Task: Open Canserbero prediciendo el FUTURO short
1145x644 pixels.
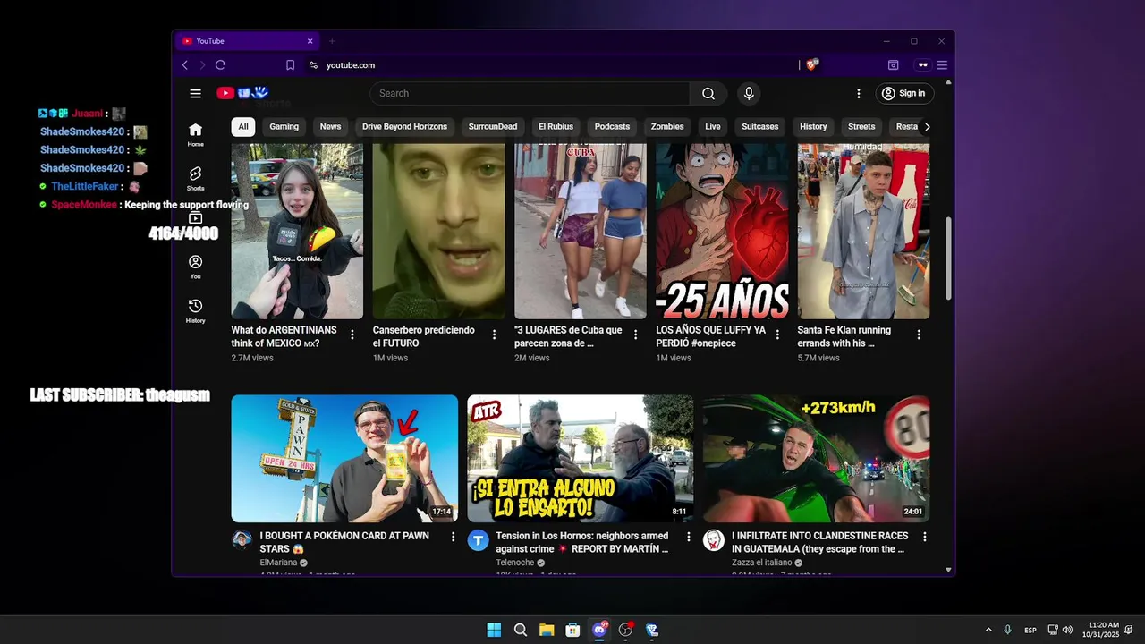Action: click(438, 231)
